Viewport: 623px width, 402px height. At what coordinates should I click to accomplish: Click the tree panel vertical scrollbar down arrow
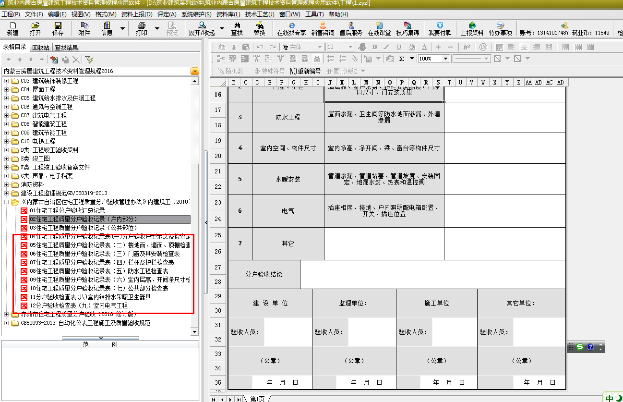click(194, 331)
